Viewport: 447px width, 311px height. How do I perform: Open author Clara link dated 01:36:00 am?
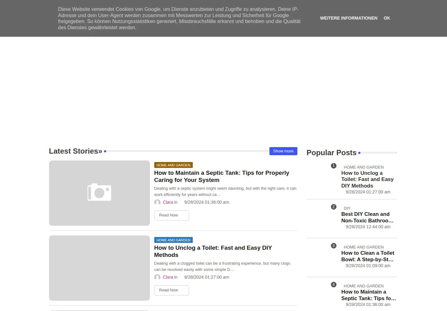(x=168, y=202)
